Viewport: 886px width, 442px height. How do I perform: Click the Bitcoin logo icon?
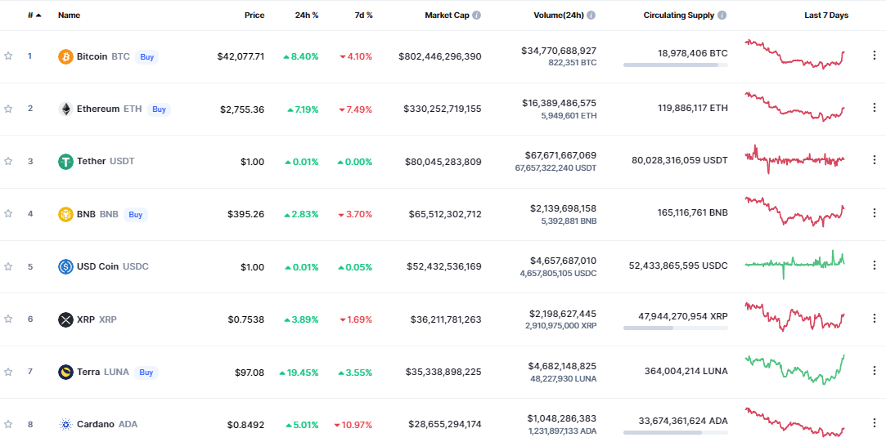pyautogui.click(x=65, y=56)
